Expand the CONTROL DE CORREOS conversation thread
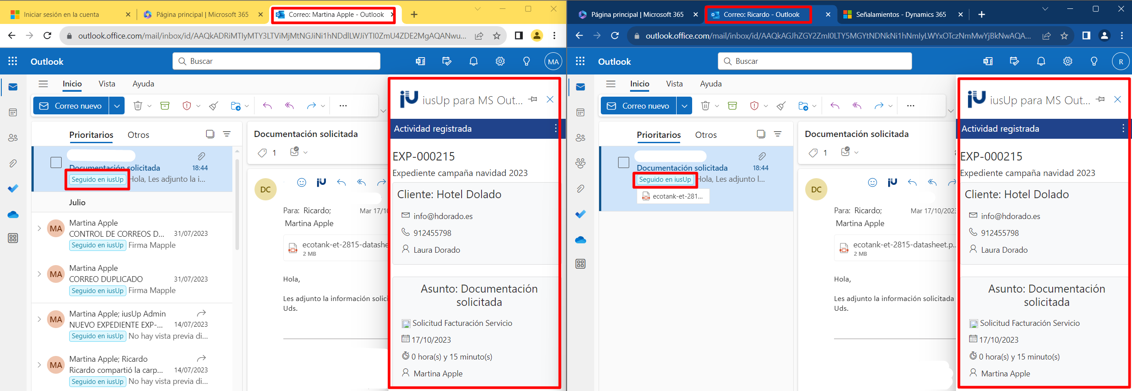The image size is (1132, 391). [39, 229]
